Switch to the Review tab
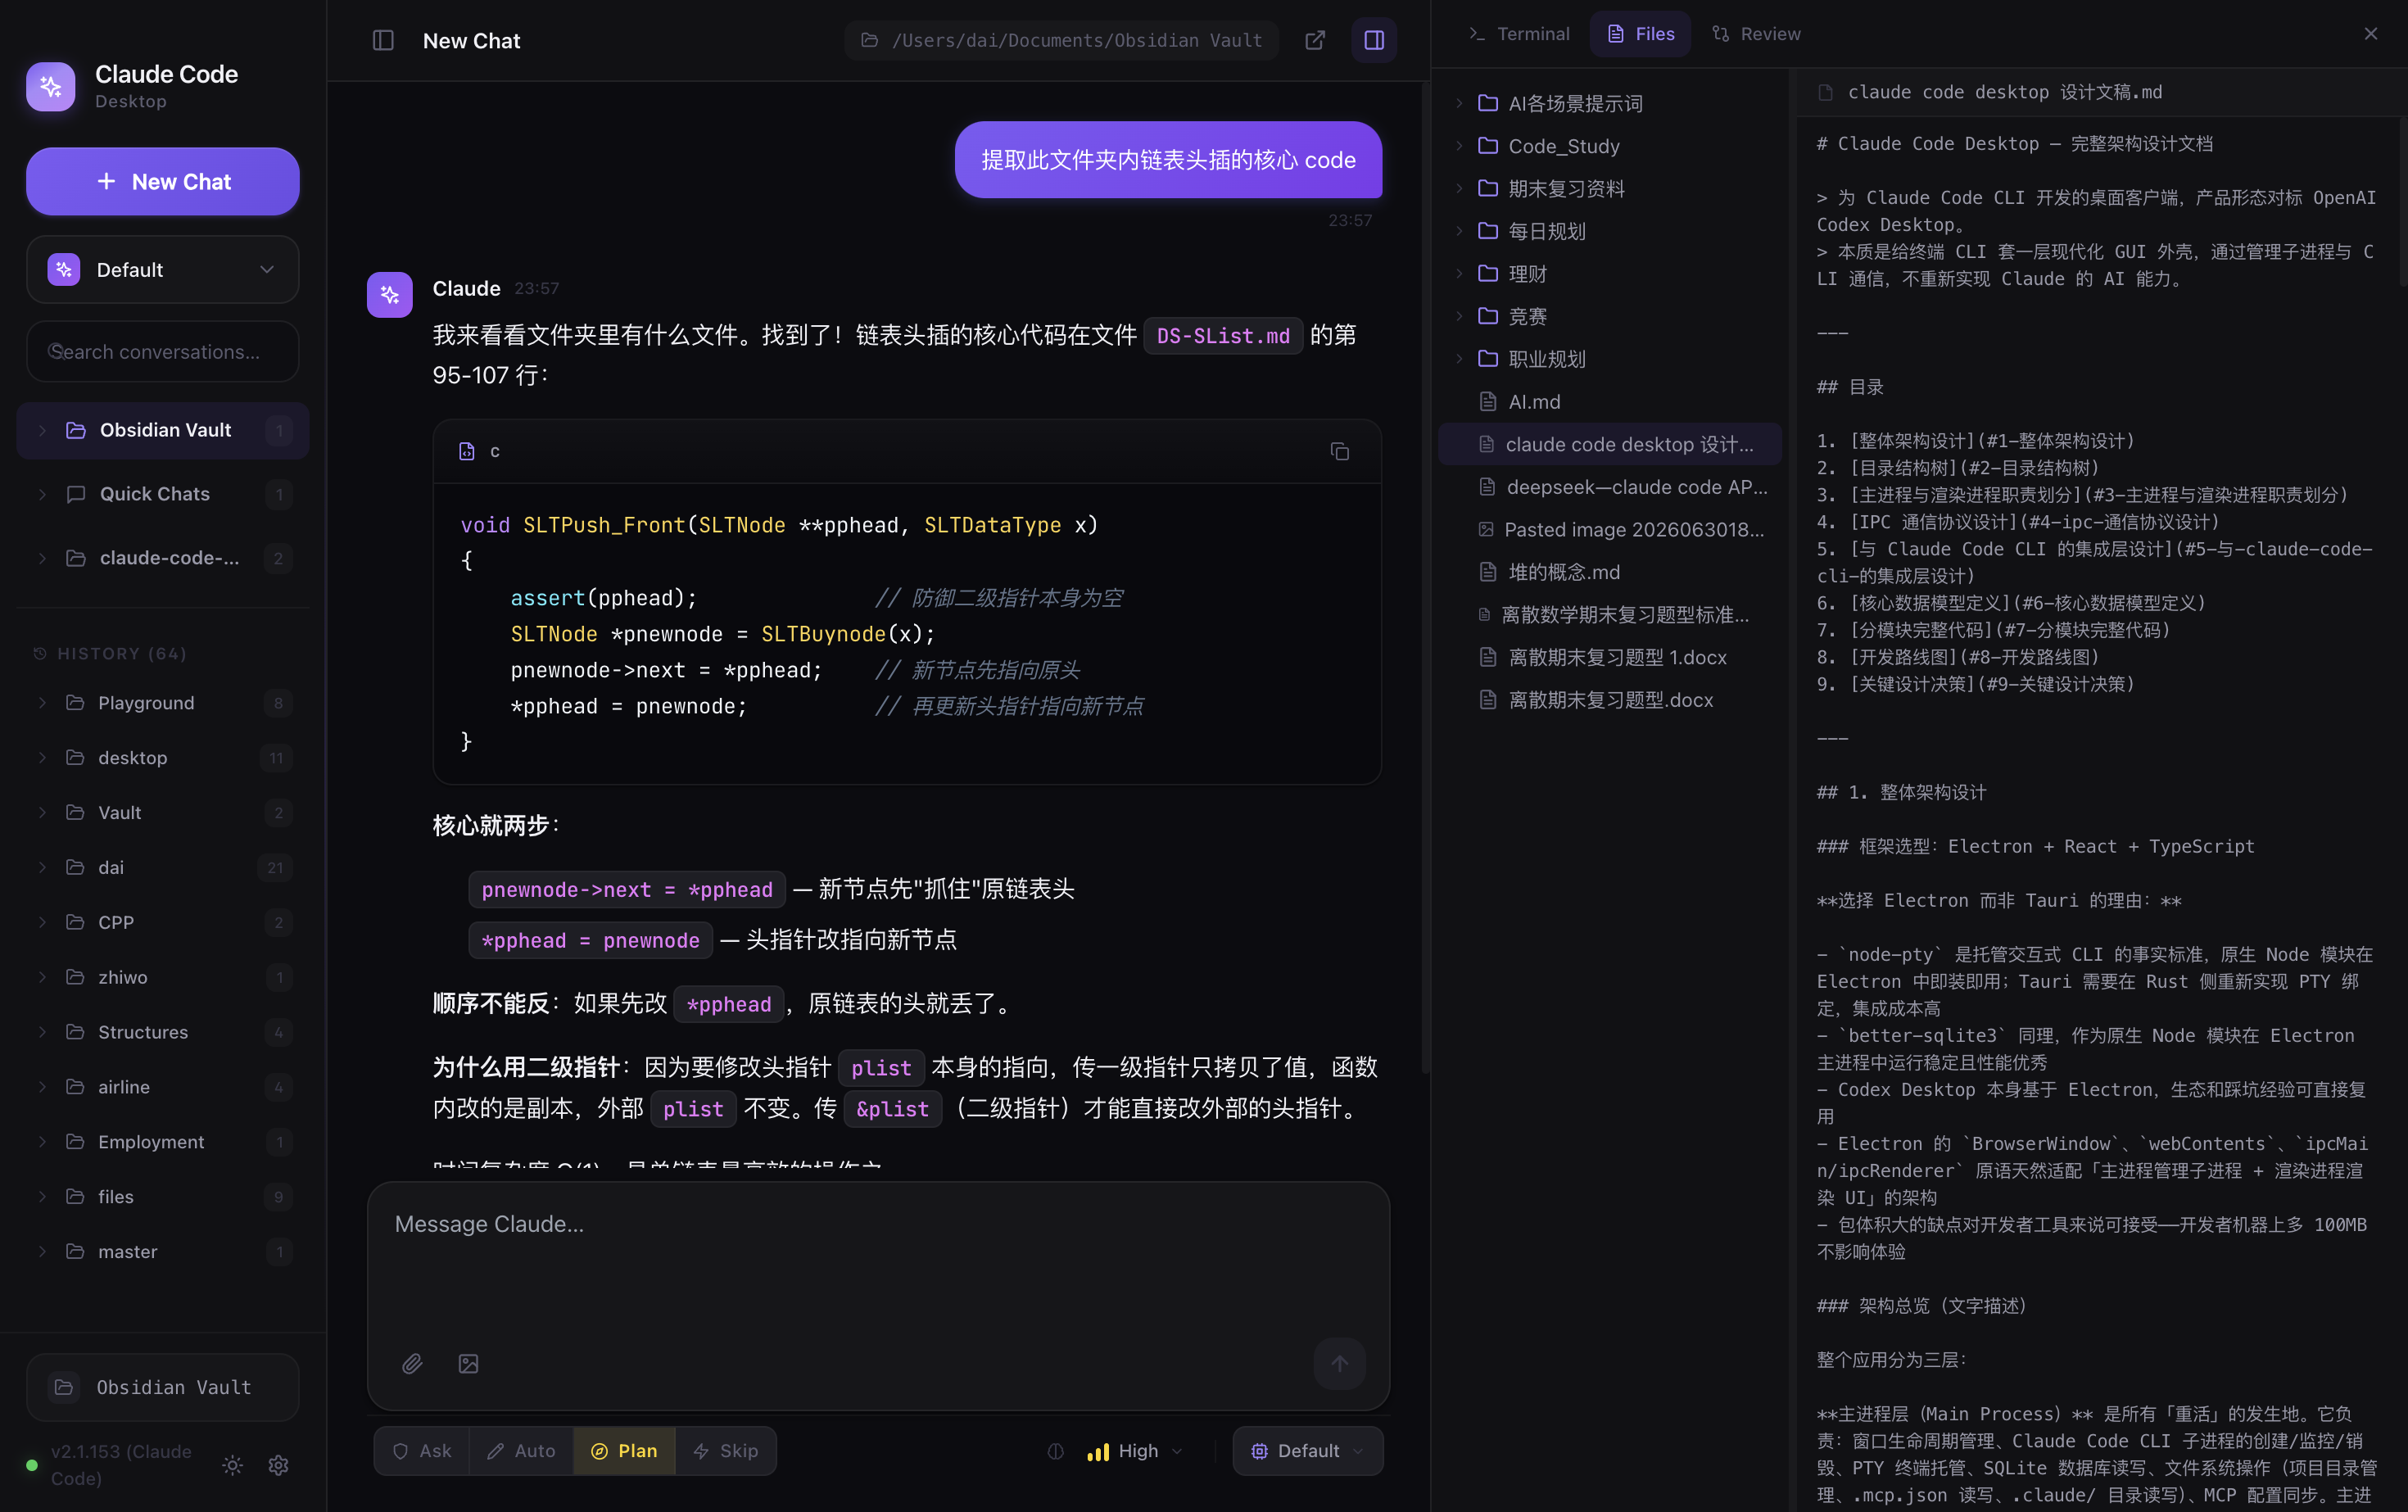The height and width of the screenshot is (1512, 2408). [1757, 34]
